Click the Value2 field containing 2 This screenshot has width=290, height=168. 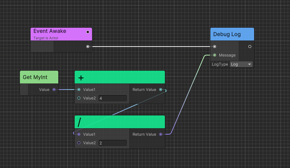click(112, 143)
